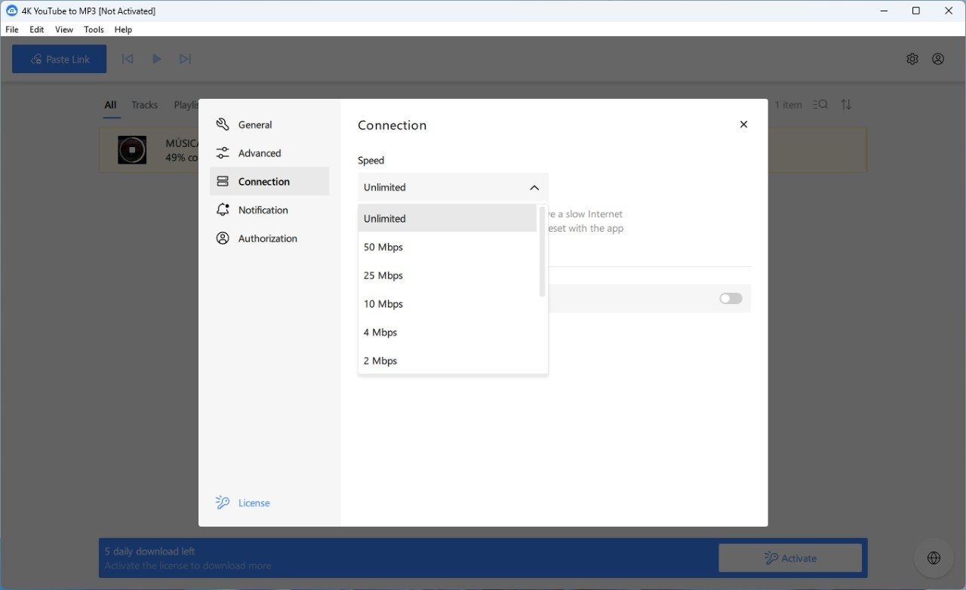Open the Tools menu

[94, 29]
